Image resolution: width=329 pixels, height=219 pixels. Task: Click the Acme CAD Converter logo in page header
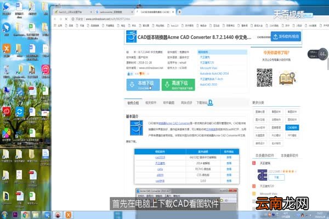132,37
